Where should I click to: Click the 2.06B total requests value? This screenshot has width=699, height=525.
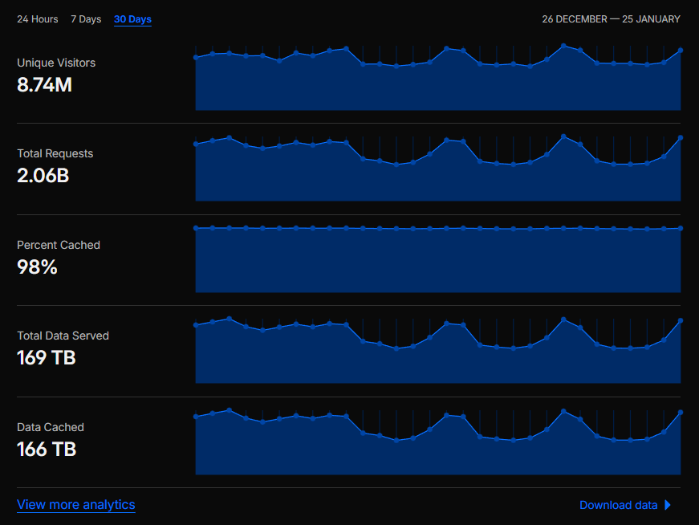coord(43,175)
